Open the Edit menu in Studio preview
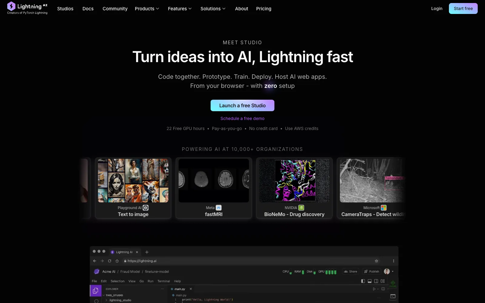This screenshot has width=485, height=303. [104, 281]
